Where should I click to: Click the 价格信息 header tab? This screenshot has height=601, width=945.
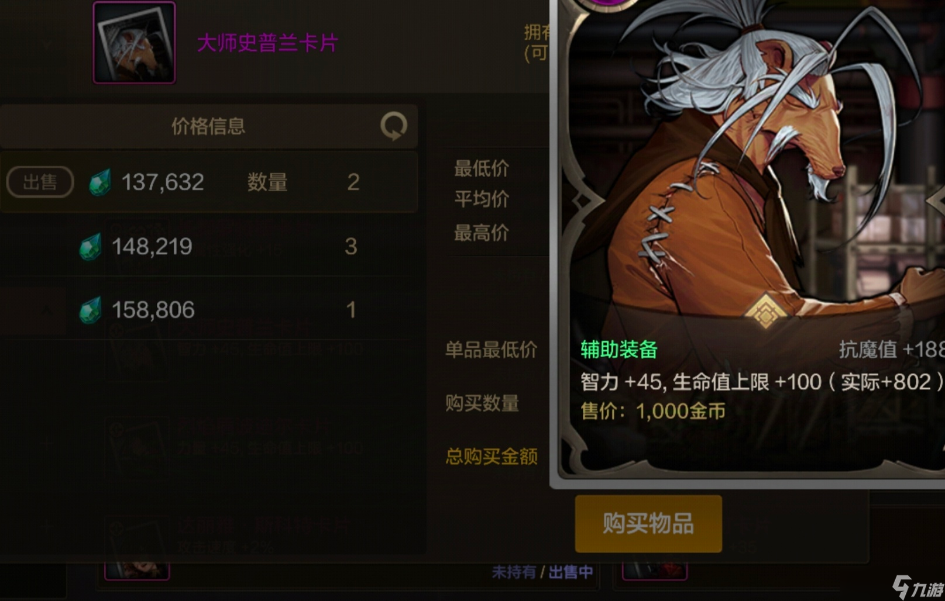pos(208,126)
